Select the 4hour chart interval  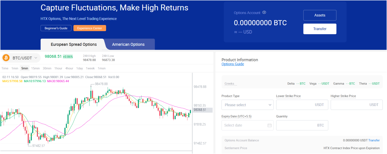[x=69, y=68]
